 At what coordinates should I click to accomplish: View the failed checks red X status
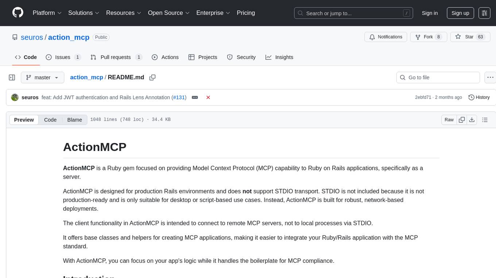[x=208, y=98]
